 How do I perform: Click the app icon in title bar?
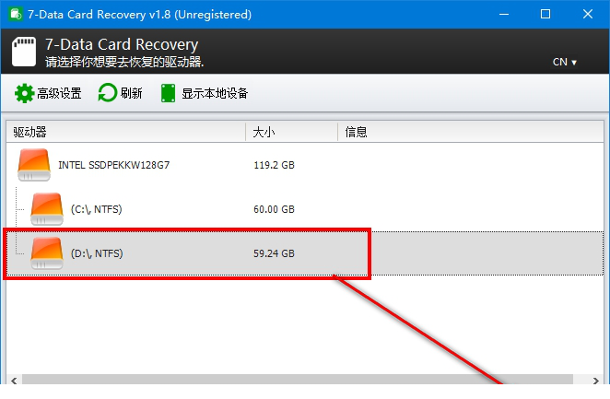pyautogui.click(x=16, y=14)
